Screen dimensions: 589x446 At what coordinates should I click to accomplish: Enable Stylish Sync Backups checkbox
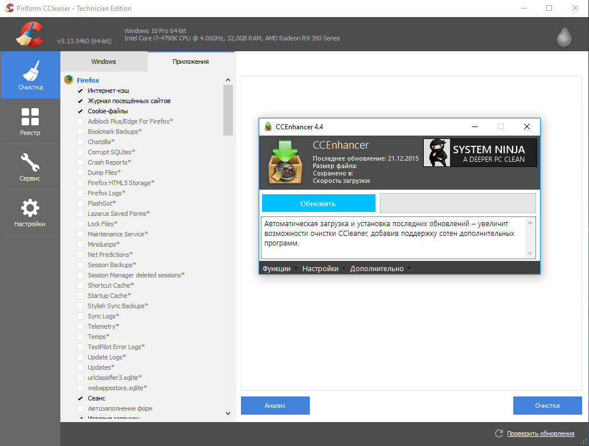click(x=80, y=306)
